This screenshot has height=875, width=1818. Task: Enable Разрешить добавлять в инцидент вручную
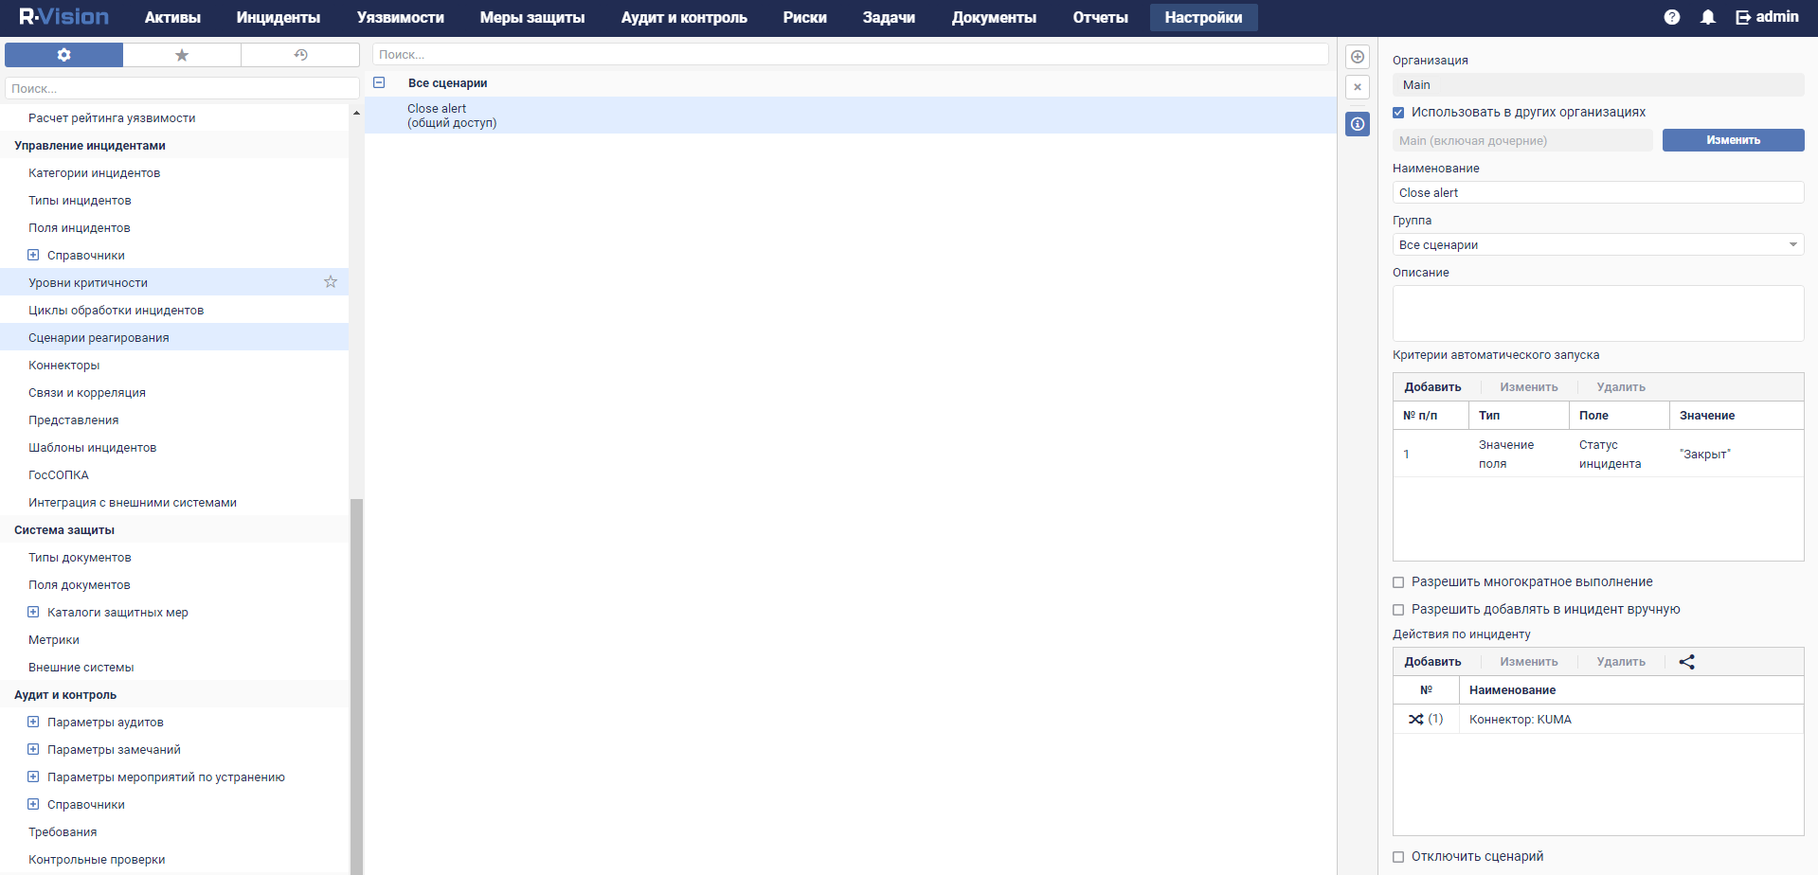[1398, 610]
